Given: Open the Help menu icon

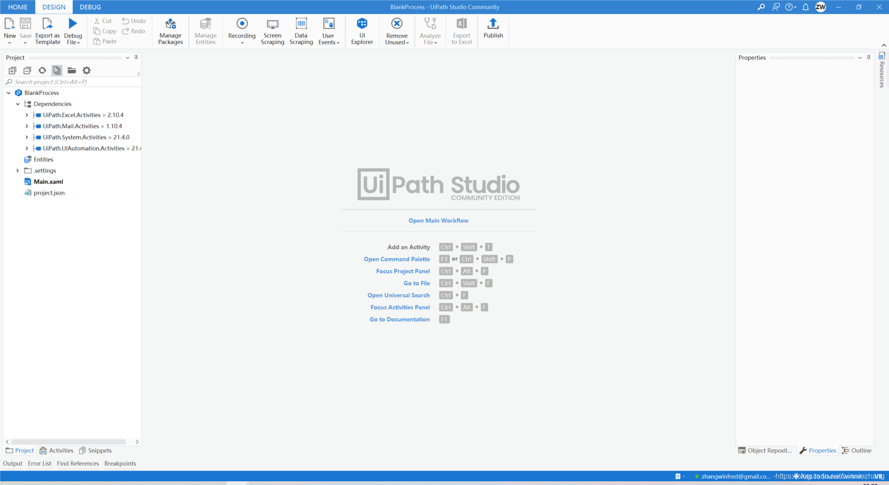Looking at the screenshot, I should (x=790, y=7).
